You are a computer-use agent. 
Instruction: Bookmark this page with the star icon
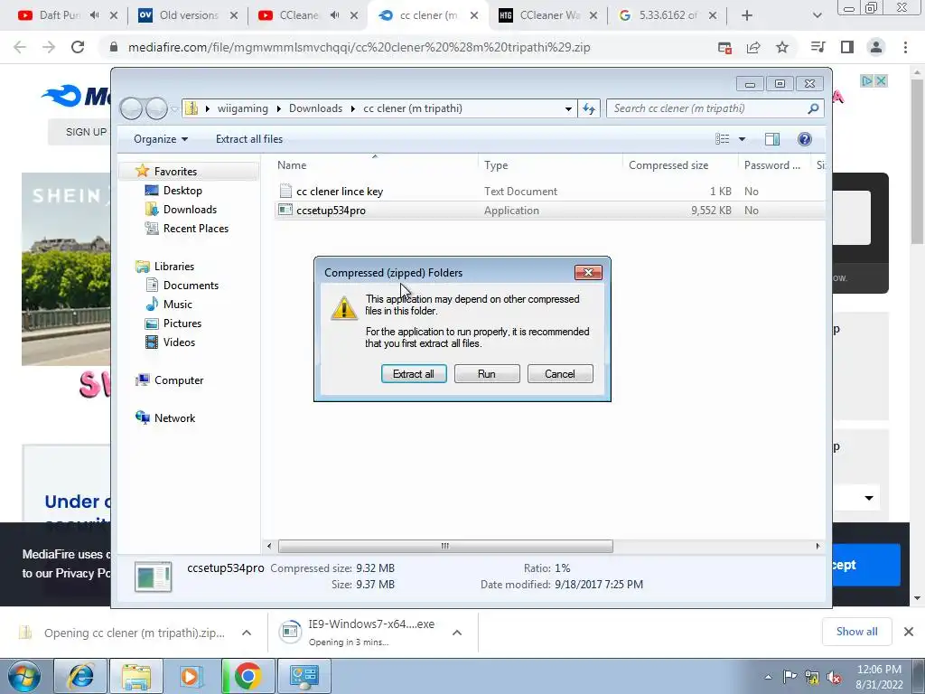(782, 47)
